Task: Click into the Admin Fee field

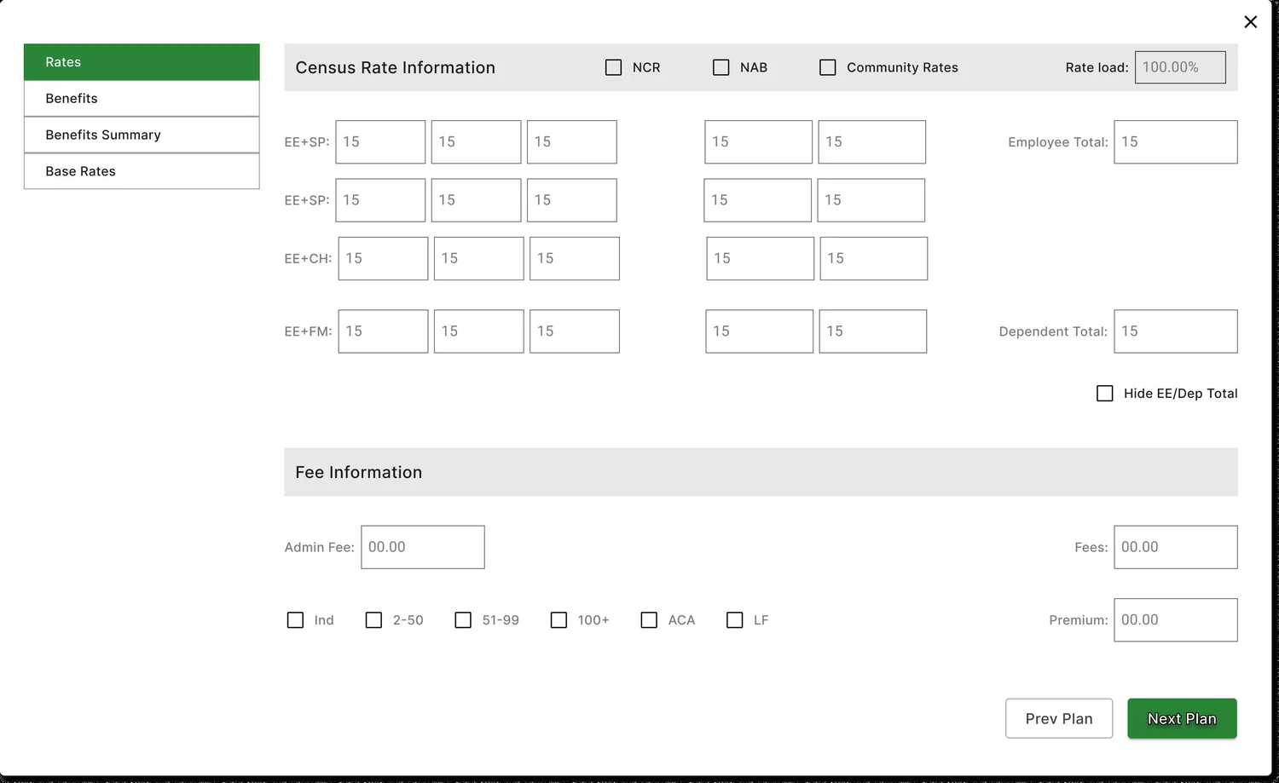Action: point(423,547)
